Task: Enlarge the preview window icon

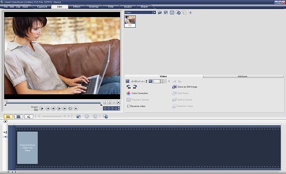Action: pos(118,102)
